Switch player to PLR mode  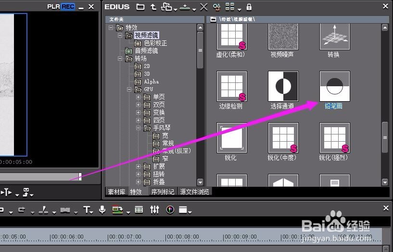54,7
